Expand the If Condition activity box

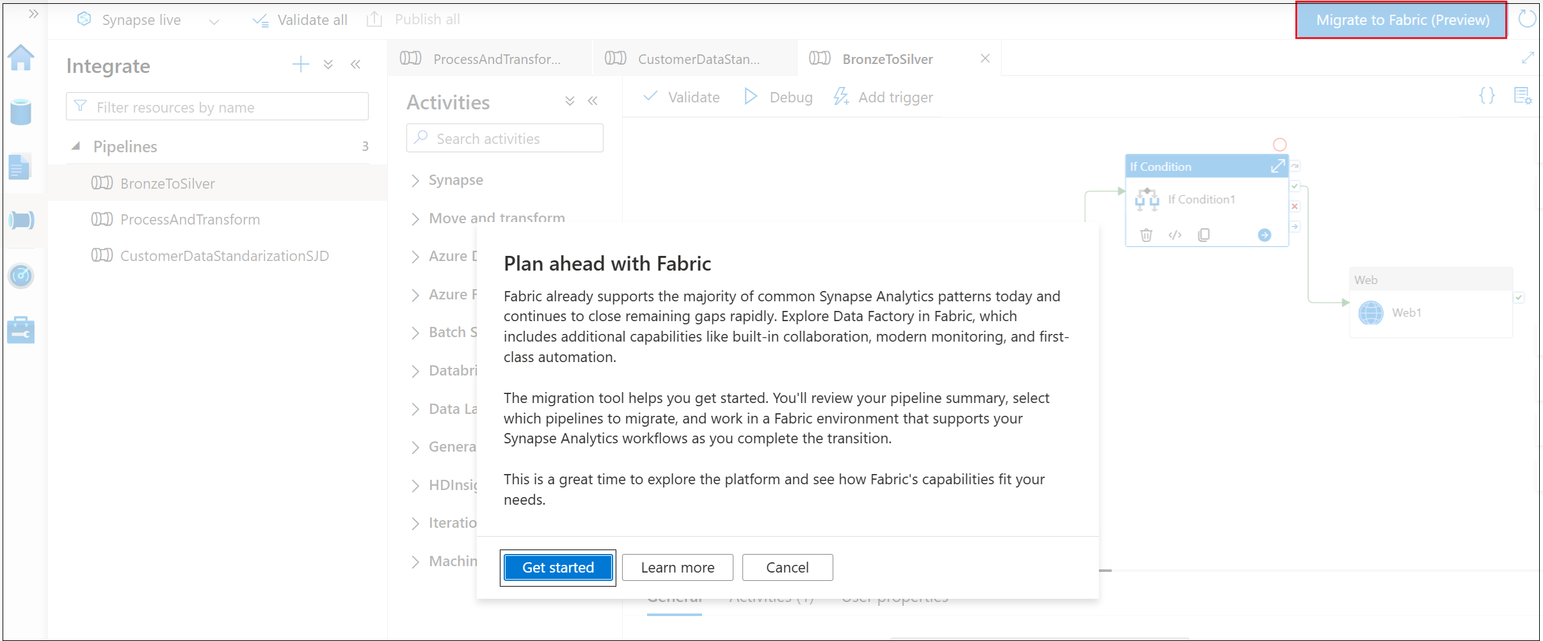(1277, 166)
